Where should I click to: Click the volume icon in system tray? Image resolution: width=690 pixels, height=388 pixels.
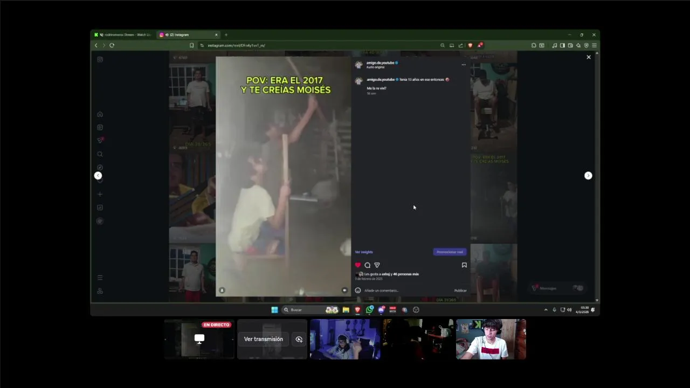click(x=569, y=310)
